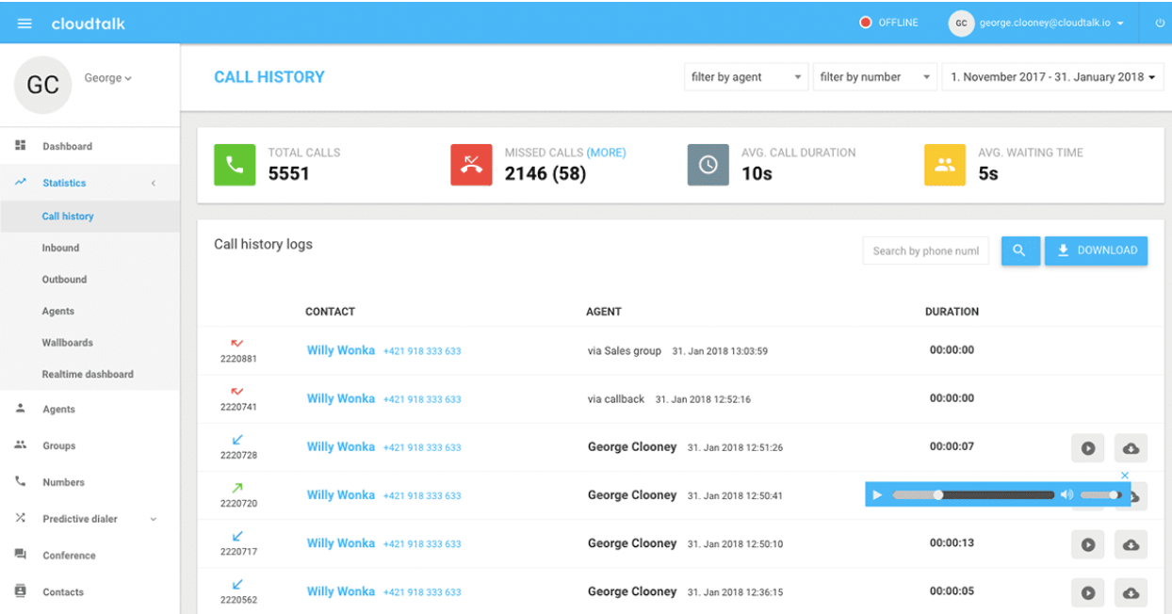The width and height of the screenshot is (1172, 614).
Task: Click the search magnifier icon near the search field
Action: [1020, 250]
